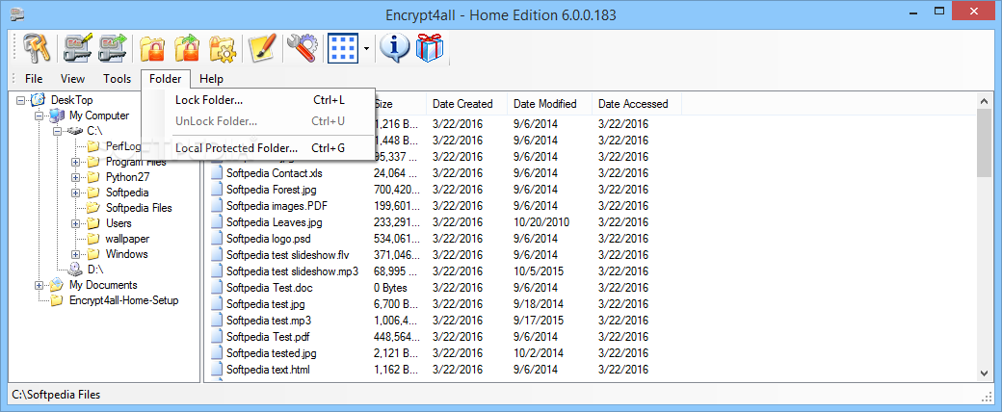The image size is (1002, 412).
Task: Select the wallpaper folder
Action: coord(127,239)
